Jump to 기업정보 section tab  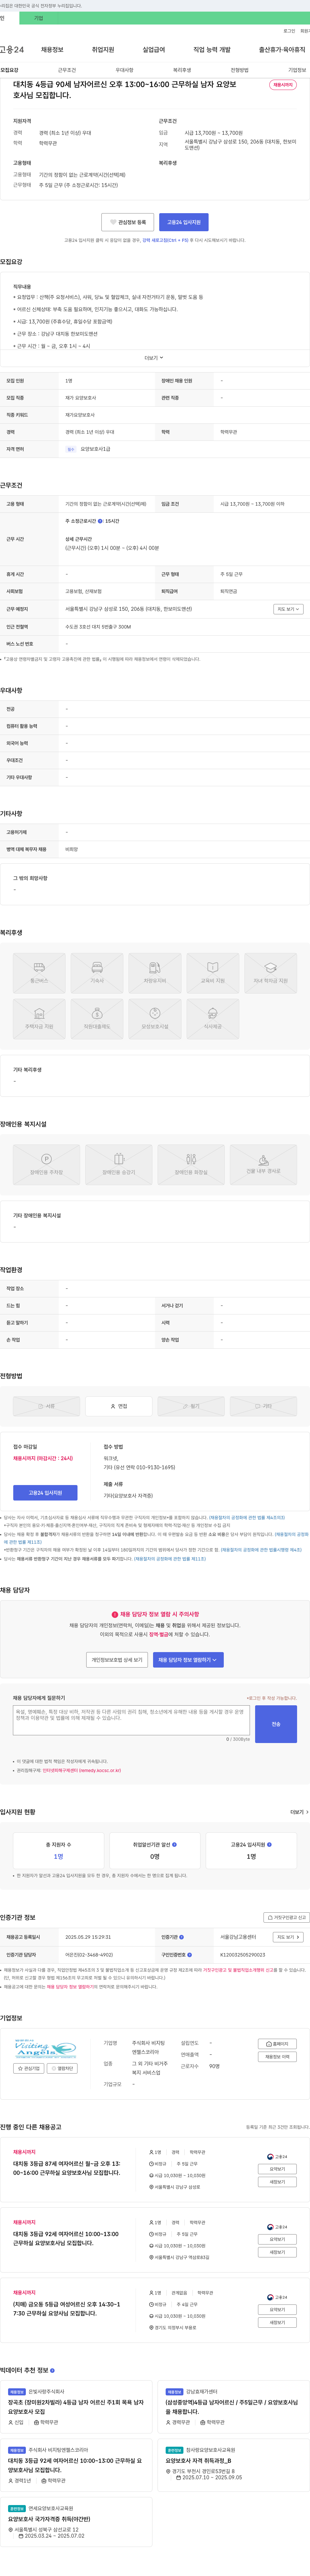pyautogui.click(x=297, y=70)
